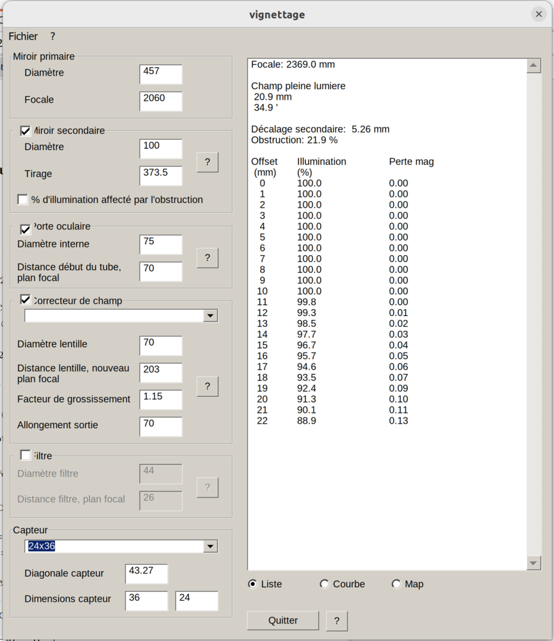The image size is (554, 641).
Task: Click the ? help button beside Quitter
Action: [x=336, y=620]
